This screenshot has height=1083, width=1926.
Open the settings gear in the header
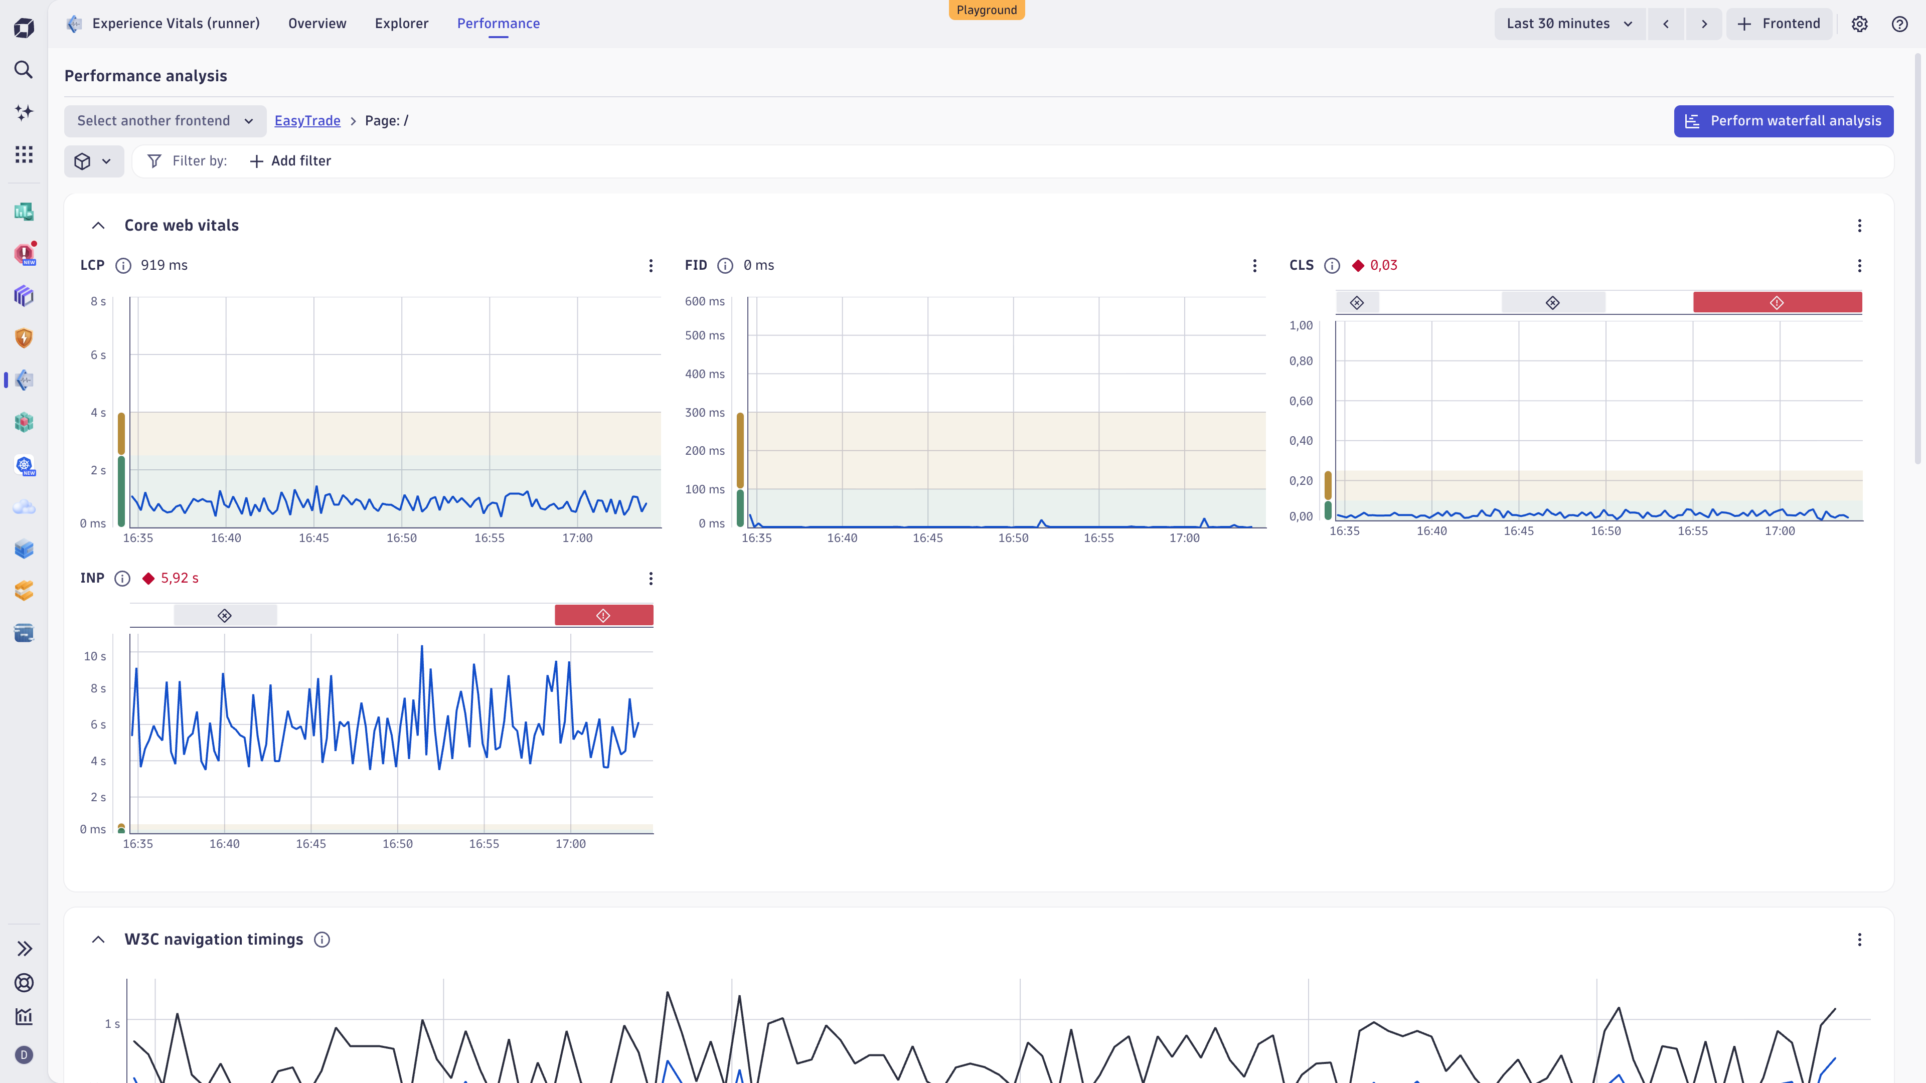pos(1860,23)
